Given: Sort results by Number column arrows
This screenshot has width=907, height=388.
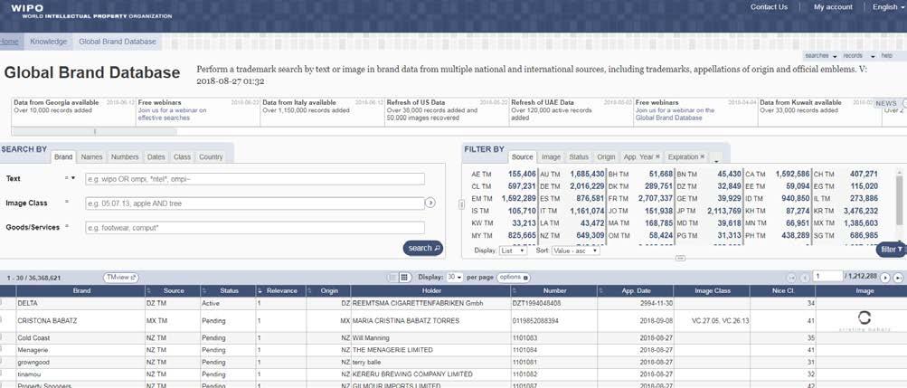Looking at the screenshot, I should (515, 291).
